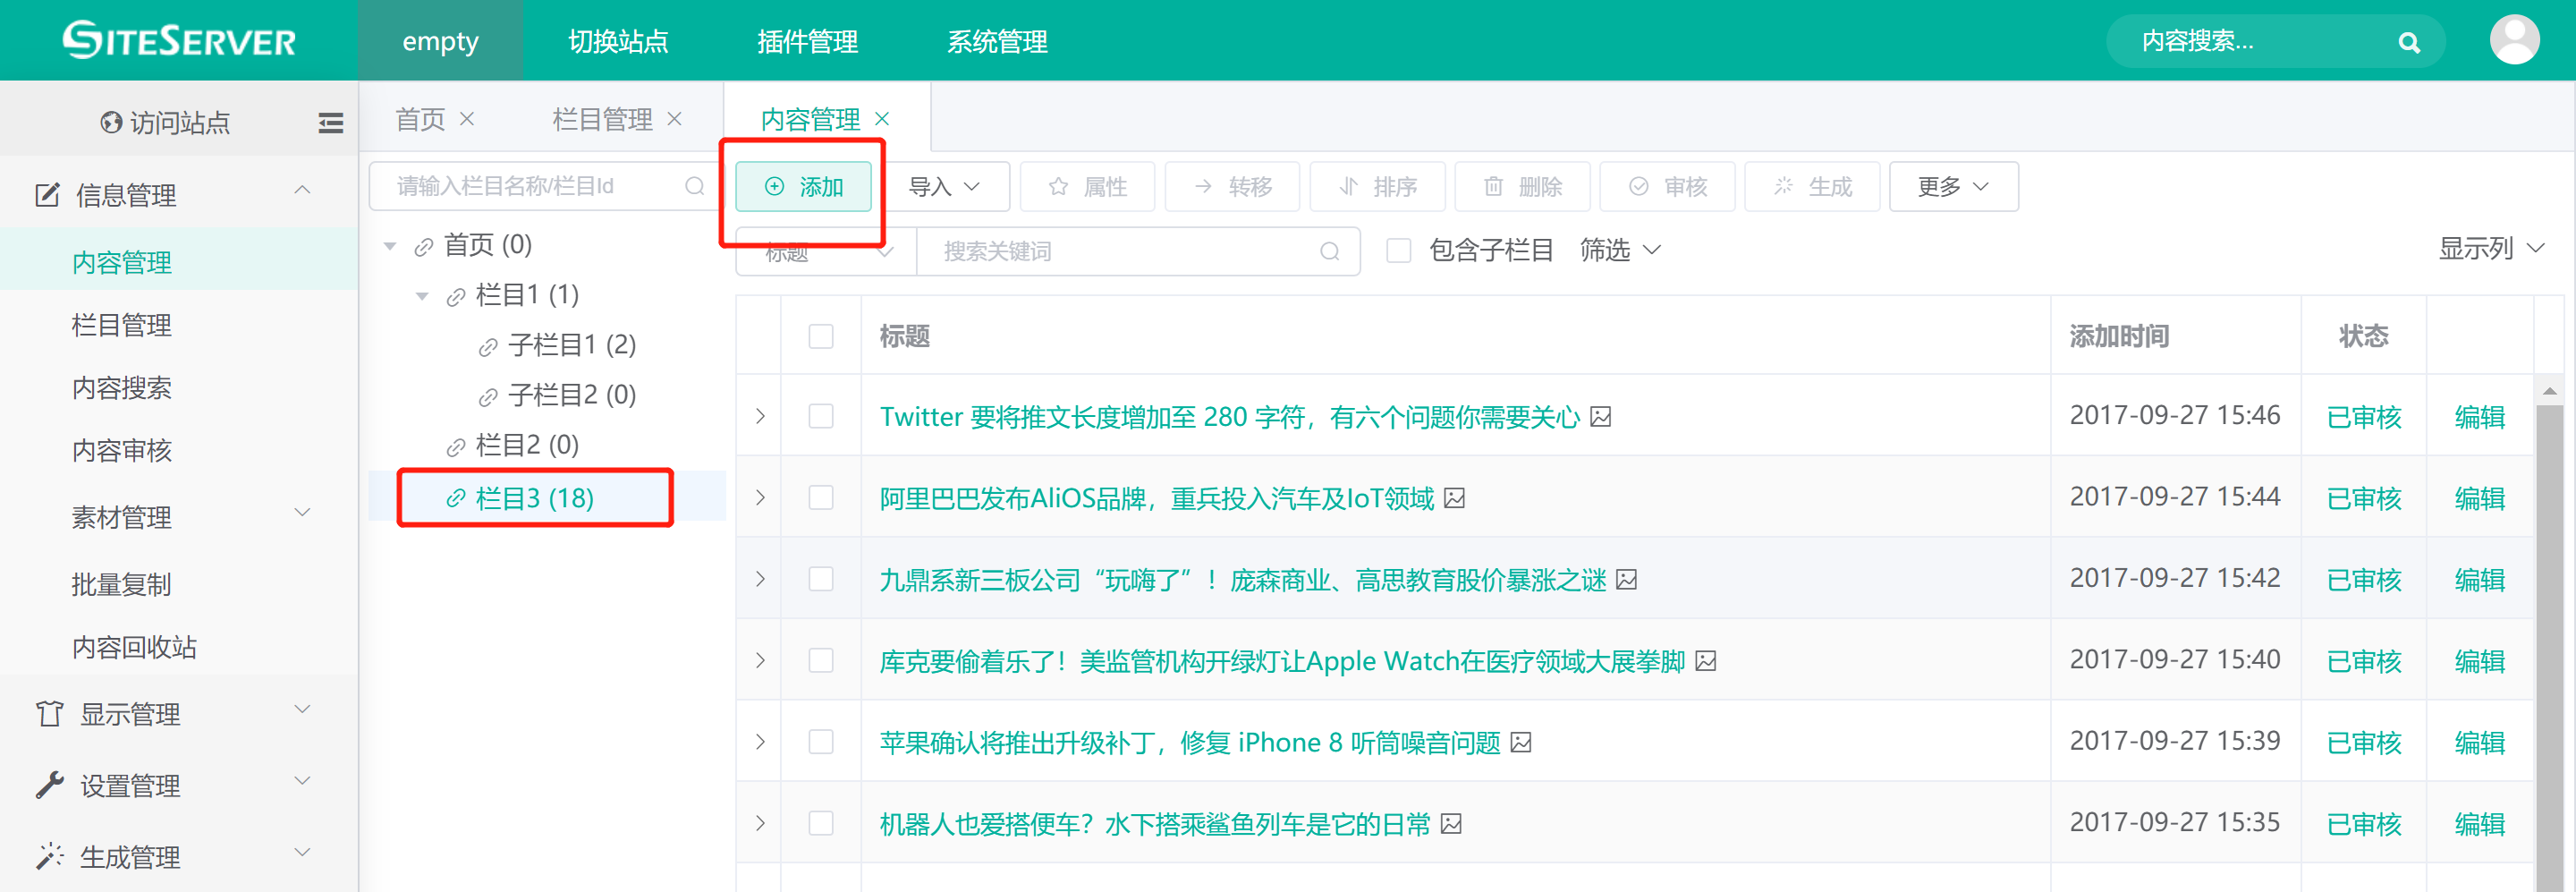2576x892 pixels.
Task: Switch to the 首页 tab
Action: point(420,120)
